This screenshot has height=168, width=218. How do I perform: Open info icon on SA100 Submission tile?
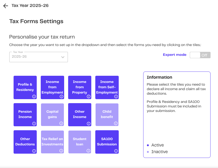116,151
